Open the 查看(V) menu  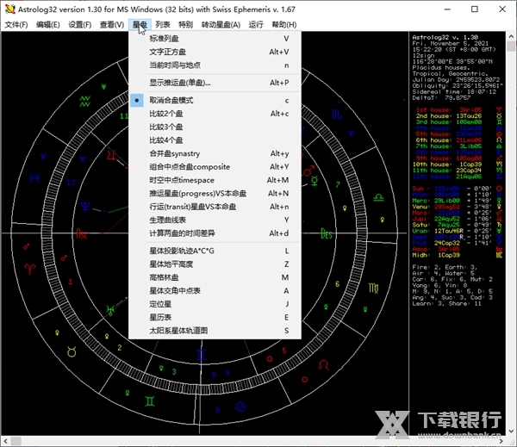112,25
